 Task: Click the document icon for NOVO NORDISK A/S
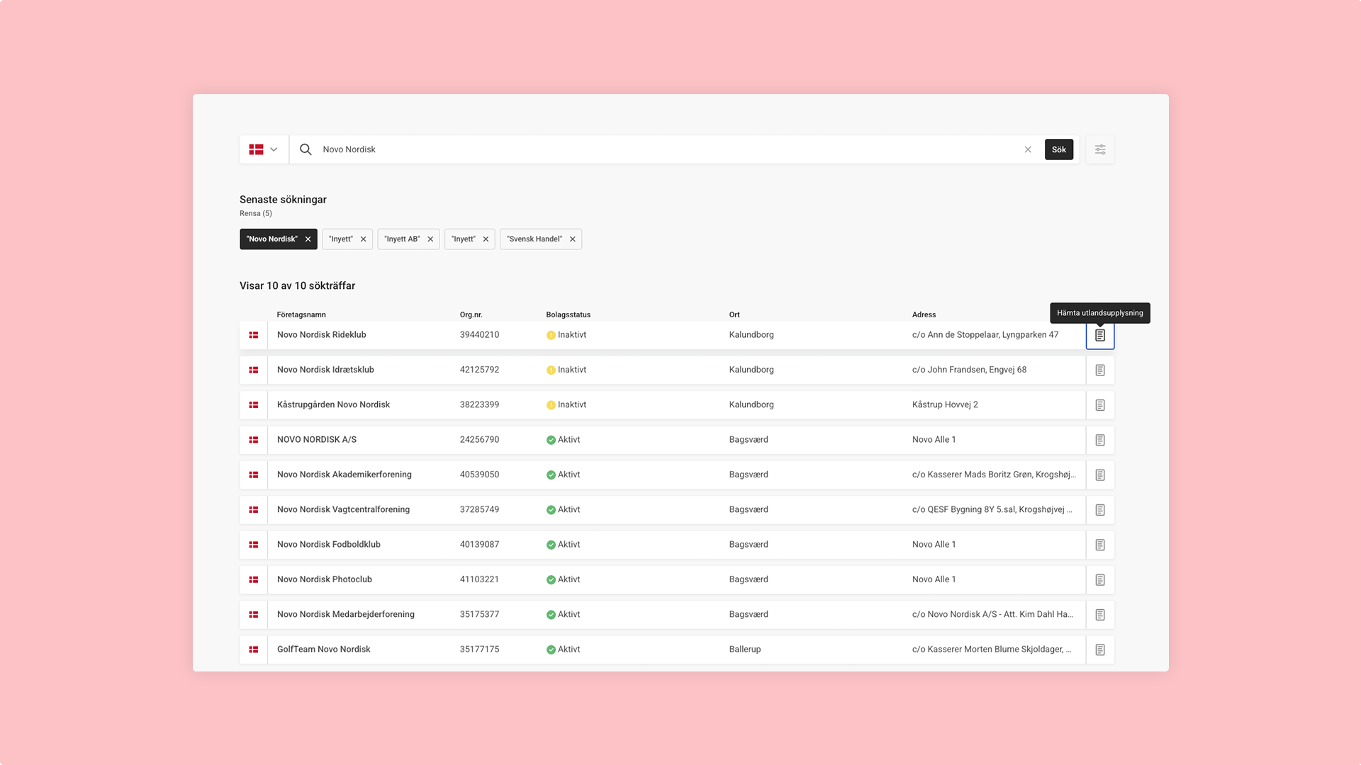(x=1100, y=439)
